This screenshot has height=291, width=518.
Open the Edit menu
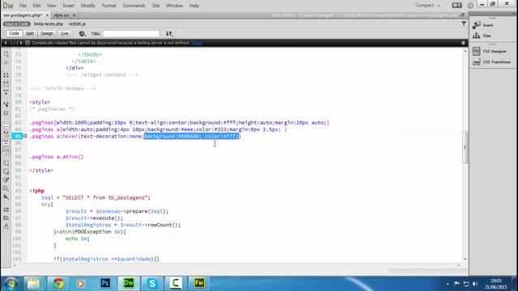tap(36, 6)
